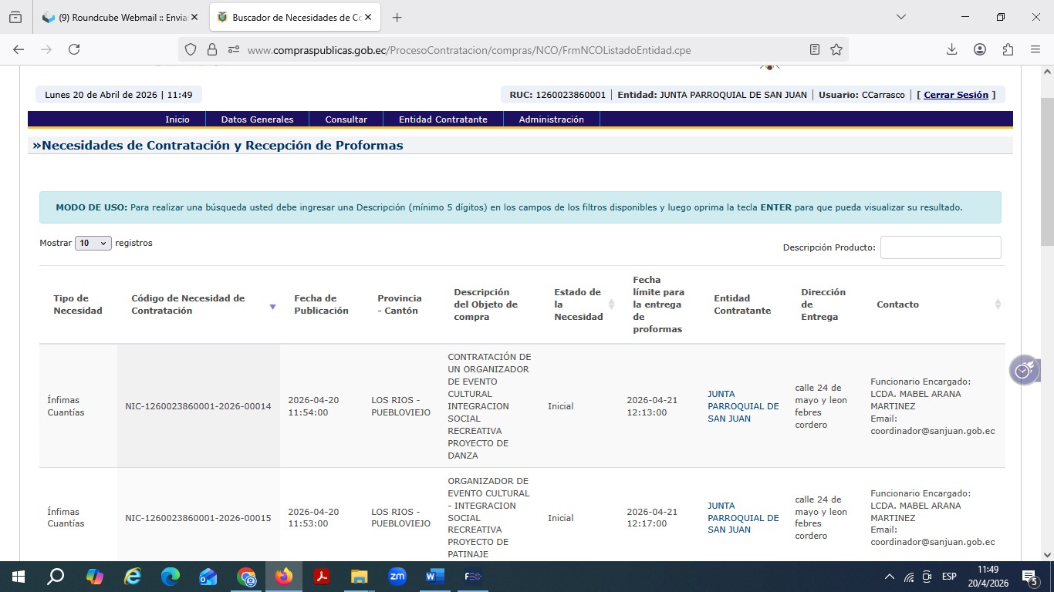Click the browser reload page icon
The height and width of the screenshot is (592, 1054).
pos(74,49)
